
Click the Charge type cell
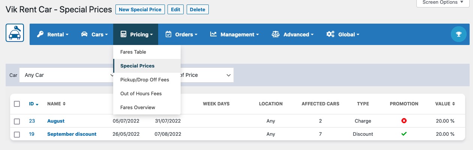point(363,121)
